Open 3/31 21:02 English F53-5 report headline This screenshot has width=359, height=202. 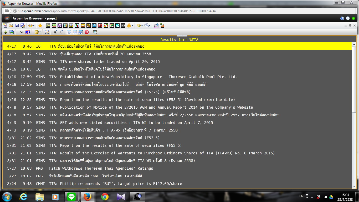tap(177, 145)
